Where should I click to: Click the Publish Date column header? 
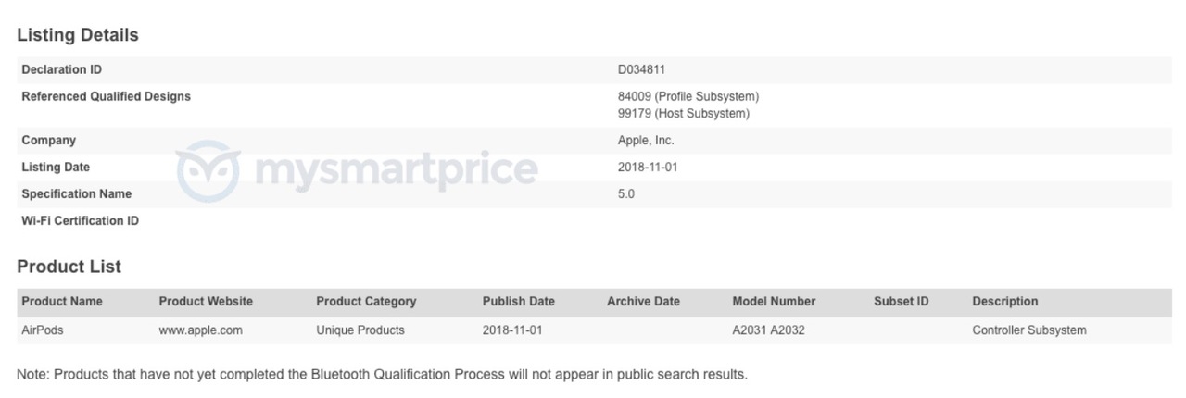pos(519,301)
